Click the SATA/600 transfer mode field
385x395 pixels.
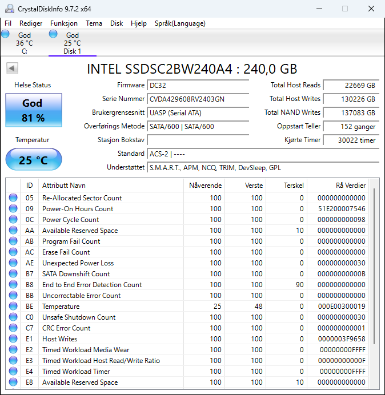(198, 126)
